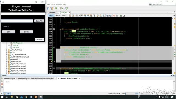Click the Output button in the bottom status bar
The width and height of the screenshot is (176, 99).
click(7, 94)
